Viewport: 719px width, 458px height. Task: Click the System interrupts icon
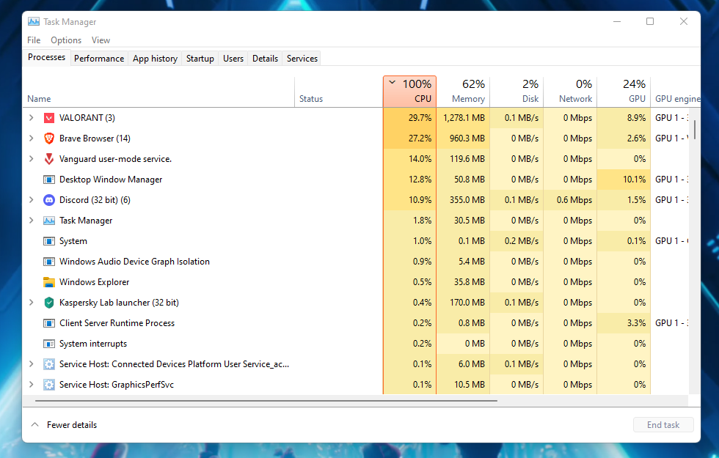[x=49, y=344]
